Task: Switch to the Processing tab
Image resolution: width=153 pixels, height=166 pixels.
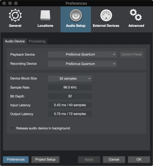Action: (37, 41)
